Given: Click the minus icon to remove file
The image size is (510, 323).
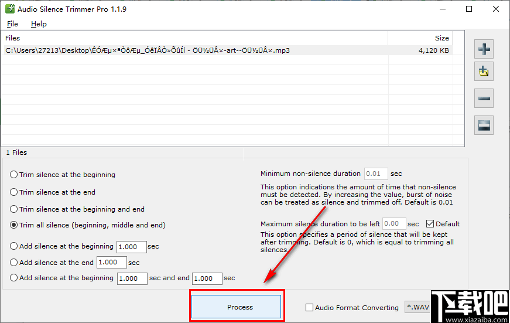Looking at the screenshot, I should [x=484, y=98].
